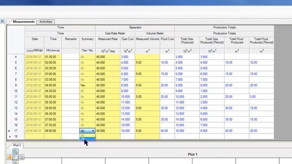Click the orange icon in the plot toolbar
The height and width of the screenshot is (164, 292).
point(10,157)
